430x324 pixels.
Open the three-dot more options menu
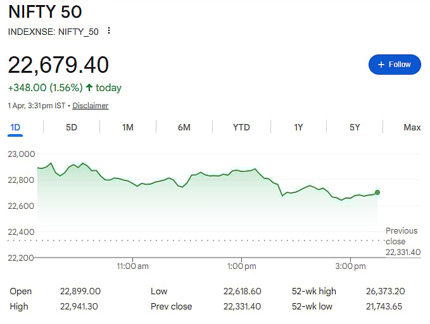coord(110,31)
